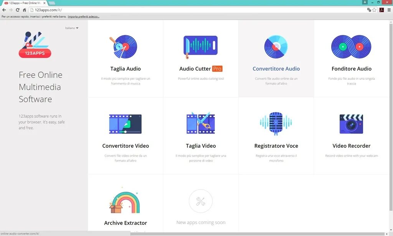Open a new tab with the new tab button
Screen dimensions: 393x236
52,3
